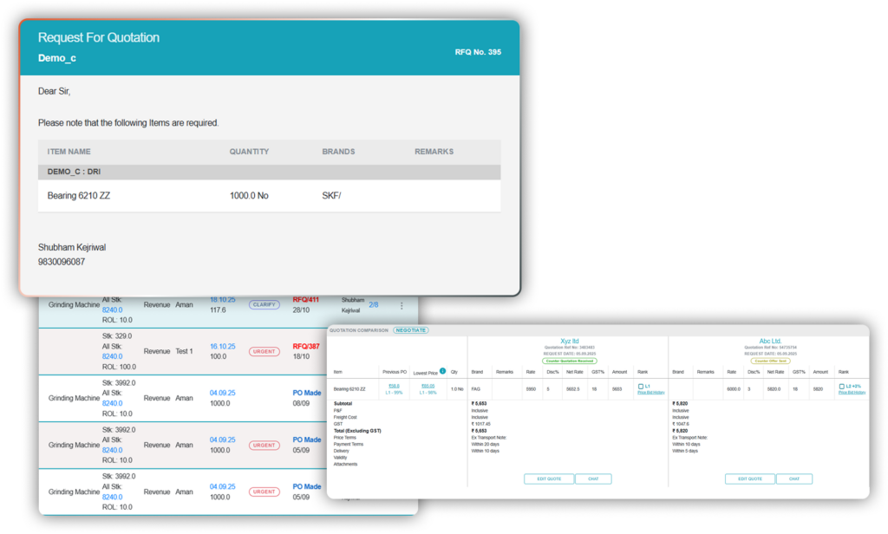The height and width of the screenshot is (534, 888).
Task: Open the RFQ/411 link
Action: point(306,300)
